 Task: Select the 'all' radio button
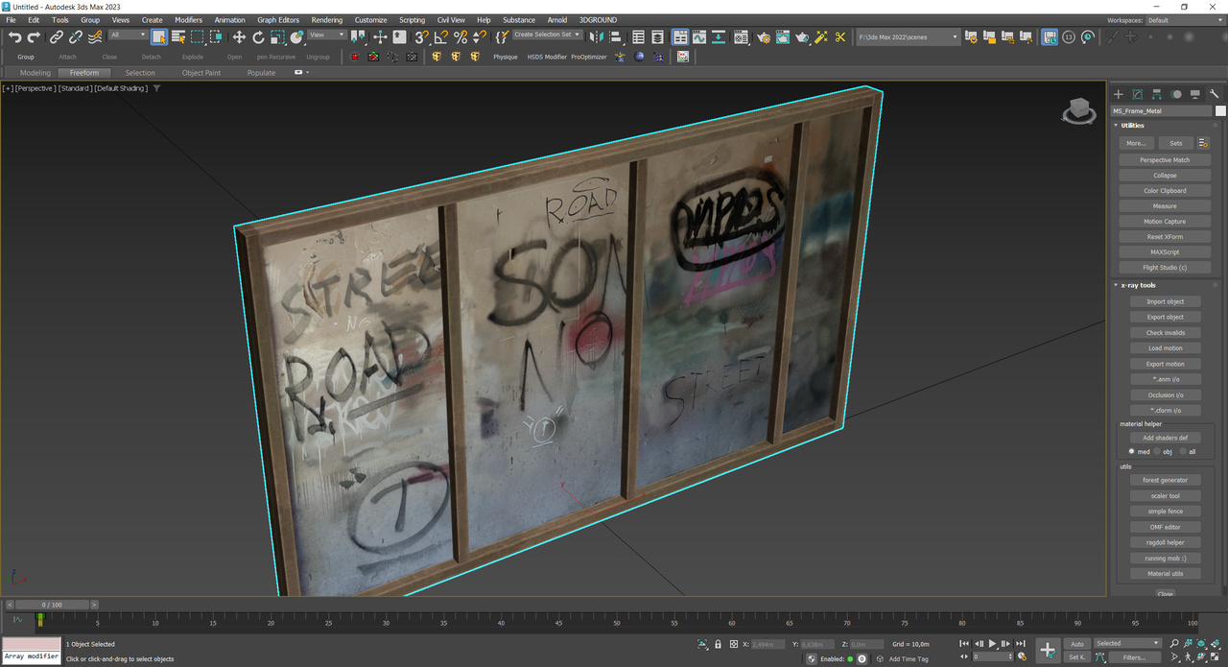1182,451
